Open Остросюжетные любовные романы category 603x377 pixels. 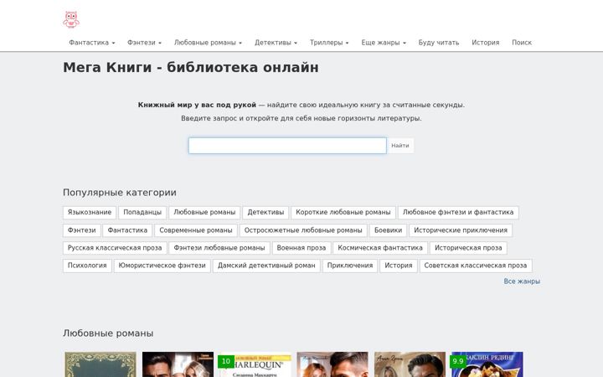point(303,230)
